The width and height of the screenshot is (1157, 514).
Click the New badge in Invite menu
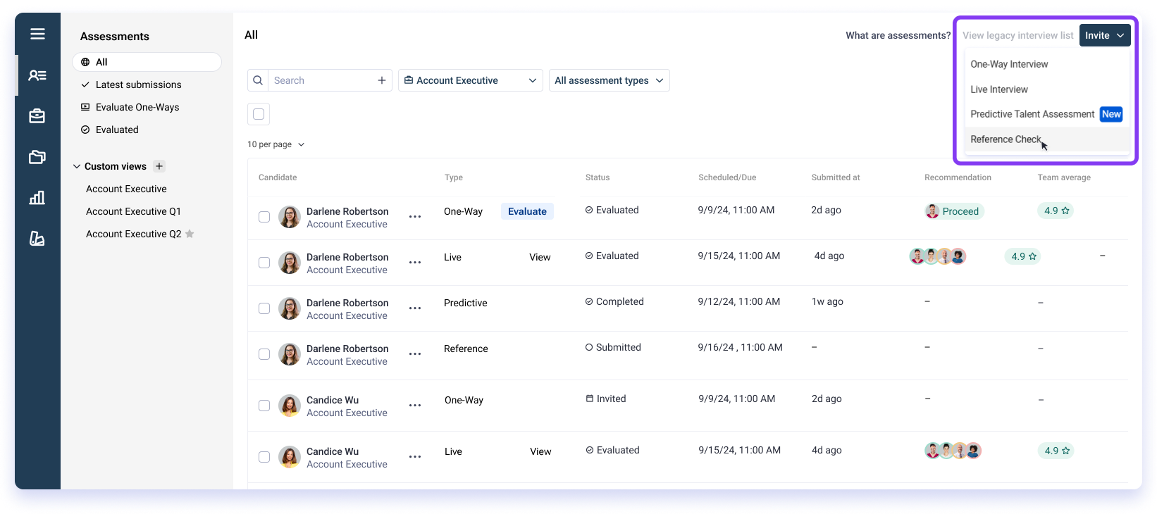tap(1111, 114)
